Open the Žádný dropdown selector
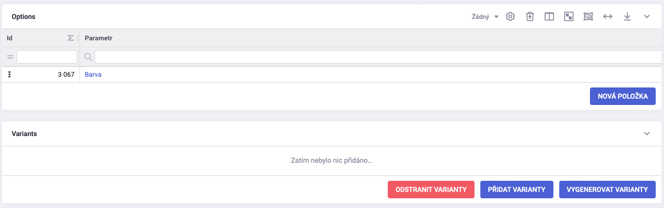This screenshot has width=664, height=208. 485,17
